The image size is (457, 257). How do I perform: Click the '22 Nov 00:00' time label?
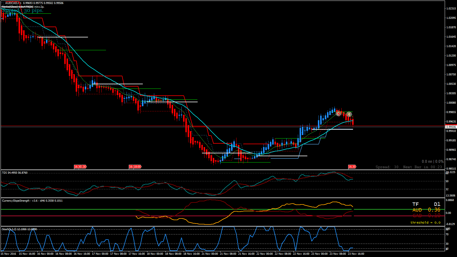coord(264,254)
